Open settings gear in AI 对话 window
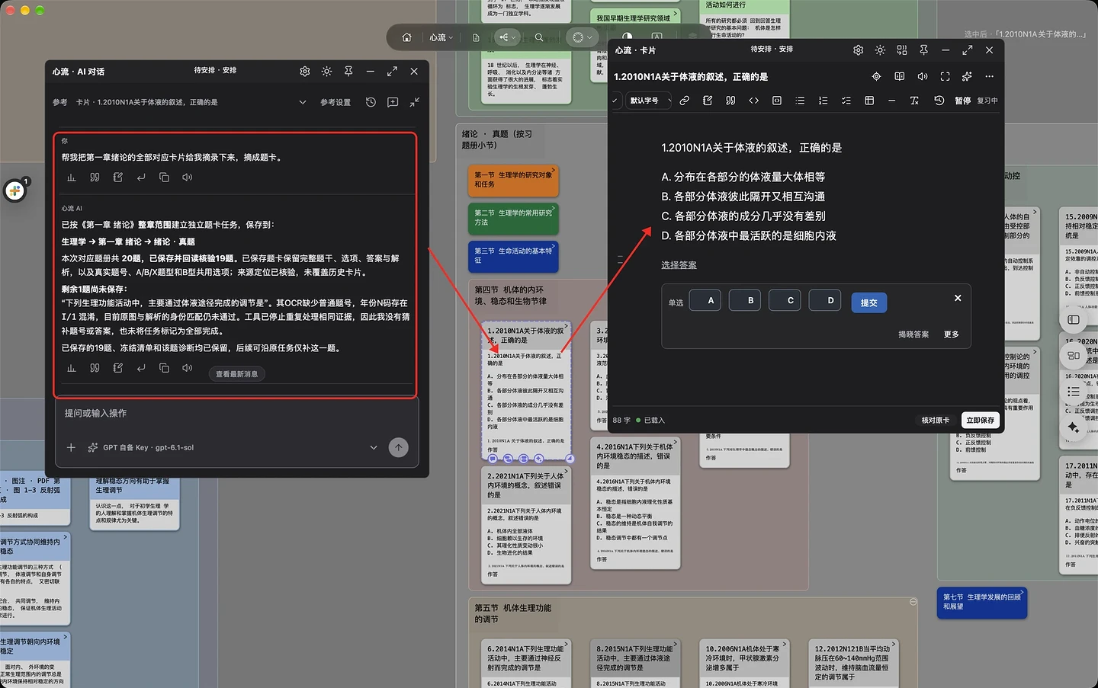Screen dimensions: 1098x688 pyautogui.click(x=305, y=71)
